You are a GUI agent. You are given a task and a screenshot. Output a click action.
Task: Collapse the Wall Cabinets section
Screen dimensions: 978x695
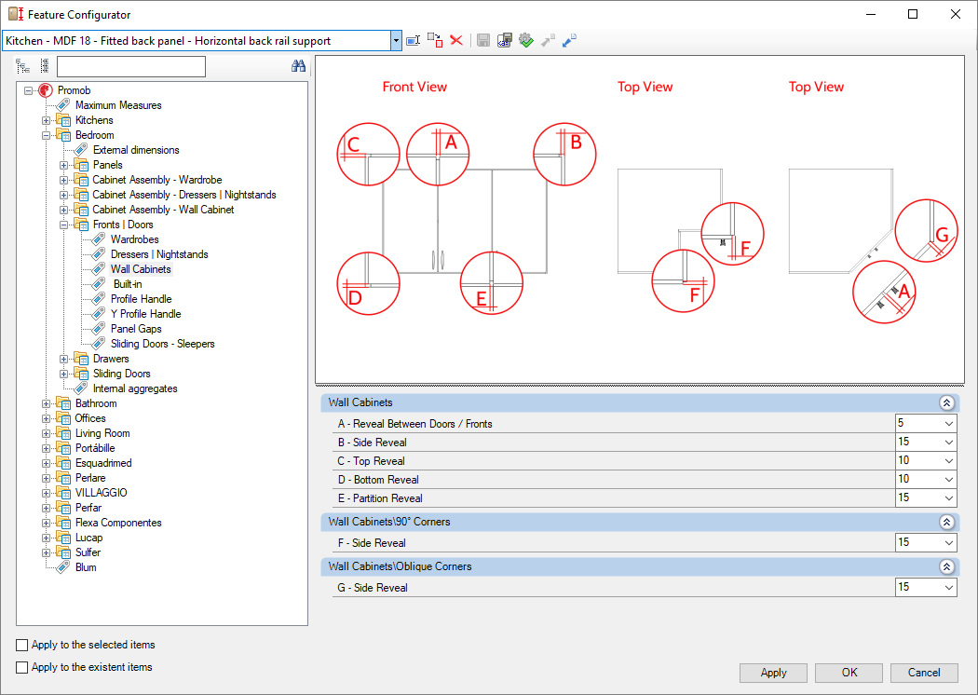tap(946, 403)
